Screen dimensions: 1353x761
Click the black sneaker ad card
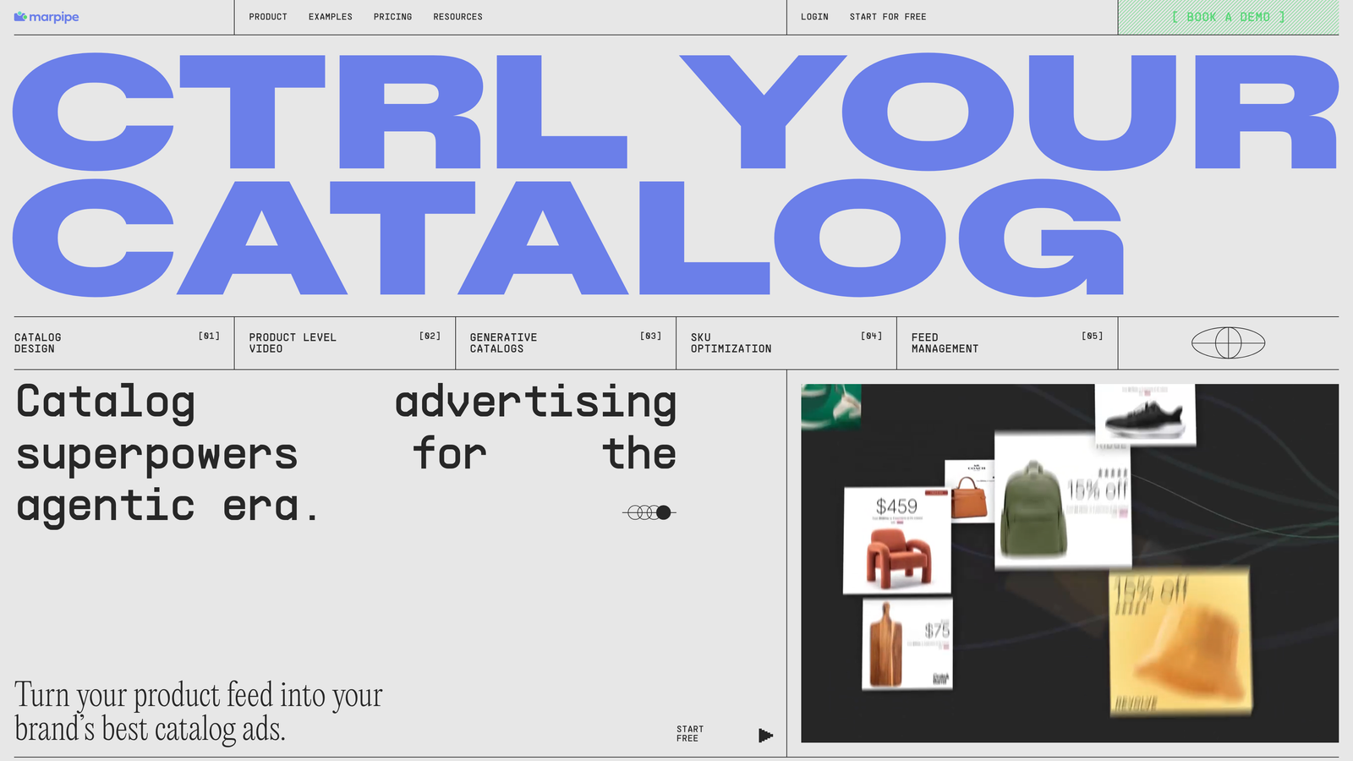1145,415
